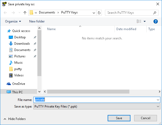Select Documents in the address path
This screenshot has width=162, height=125.
pyautogui.click(x=47, y=12)
